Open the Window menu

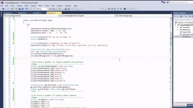click(68, 6)
